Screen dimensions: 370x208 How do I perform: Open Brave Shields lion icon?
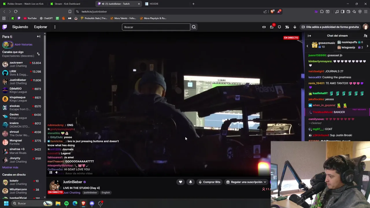(x=272, y=12)
